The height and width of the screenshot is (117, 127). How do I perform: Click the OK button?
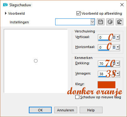pyautogui.click(x=40, y=110)
